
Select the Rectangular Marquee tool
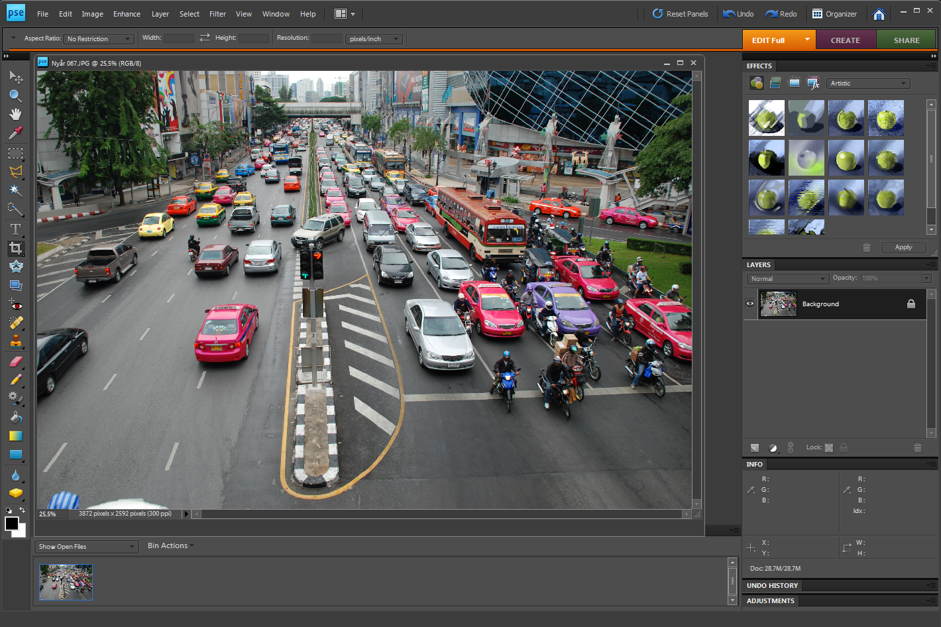tap(15, 154)
